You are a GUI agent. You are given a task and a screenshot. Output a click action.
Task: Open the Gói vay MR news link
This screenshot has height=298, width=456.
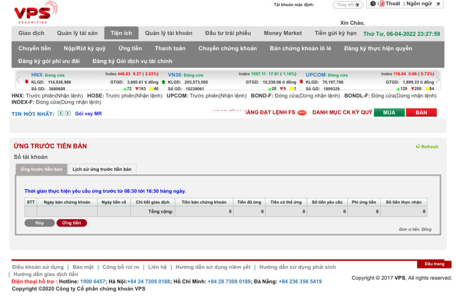coord(89,113)
